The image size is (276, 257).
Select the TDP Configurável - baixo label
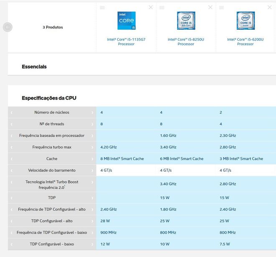click(x=52, y=244)
